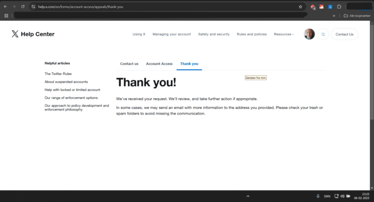Click the X logo in Help Center header
The height and width of the screenshot is (202, 374).
pos(15,34)
